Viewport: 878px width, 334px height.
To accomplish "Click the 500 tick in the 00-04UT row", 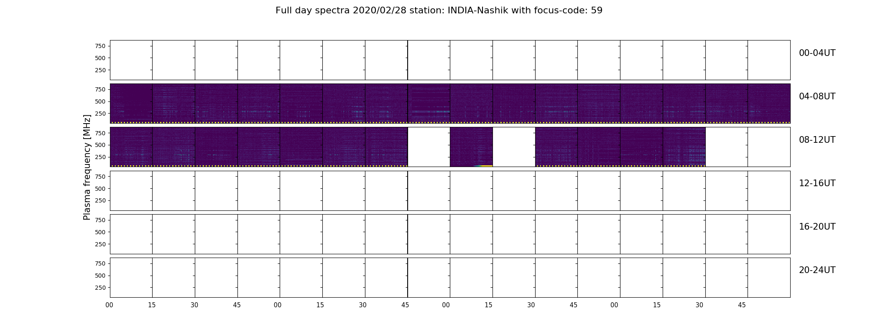I will pos(100,58).
